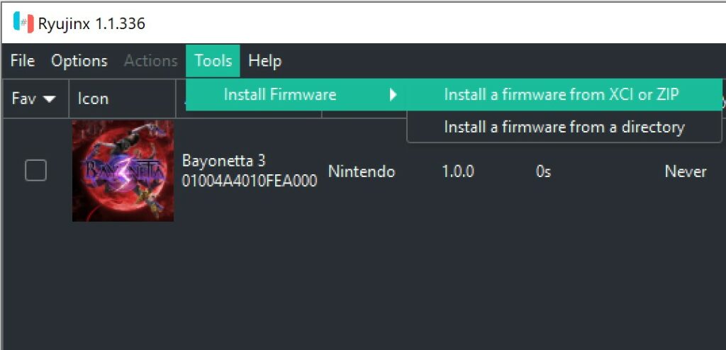This screenshot has height=350, width=726.
Task: Click the title ID 01004A4010FEA000
Action: click(250, 181)
